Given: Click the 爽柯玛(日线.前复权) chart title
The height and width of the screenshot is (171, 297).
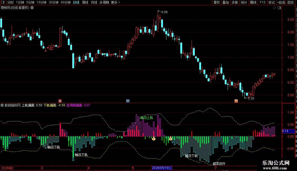Looking at the screenshot, I should point(15,8).
